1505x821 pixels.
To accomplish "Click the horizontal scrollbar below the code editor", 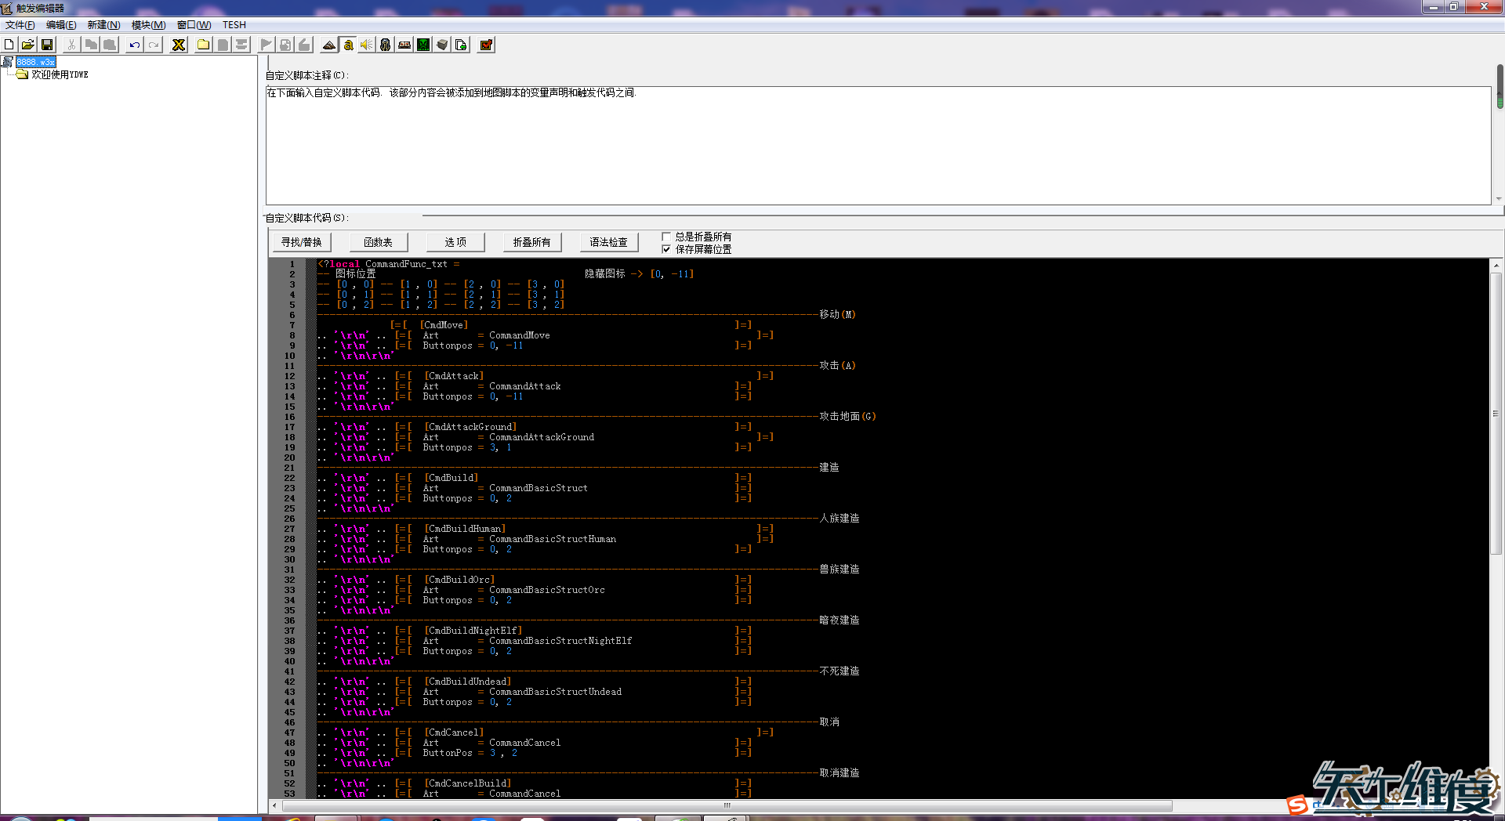I will point(726,805).
